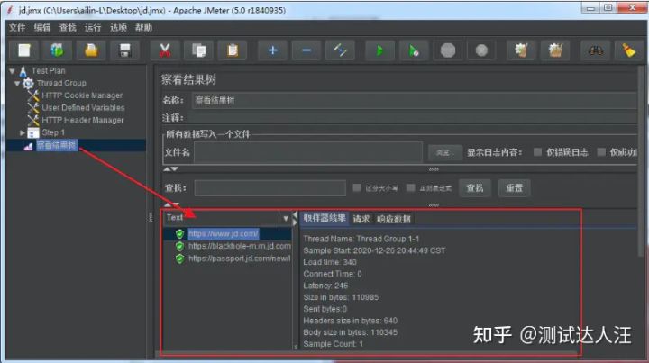Click the Cut scissors icon
This screenshot has width=649, height=363.
click(165, 50)
